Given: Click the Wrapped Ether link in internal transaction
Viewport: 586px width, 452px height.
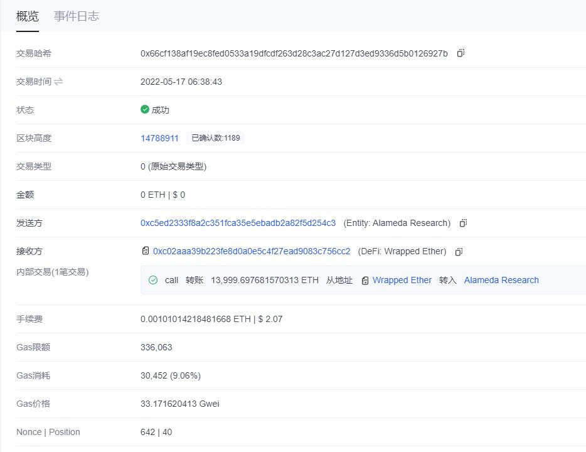Looking at the screenshot, I should [402, 280].
